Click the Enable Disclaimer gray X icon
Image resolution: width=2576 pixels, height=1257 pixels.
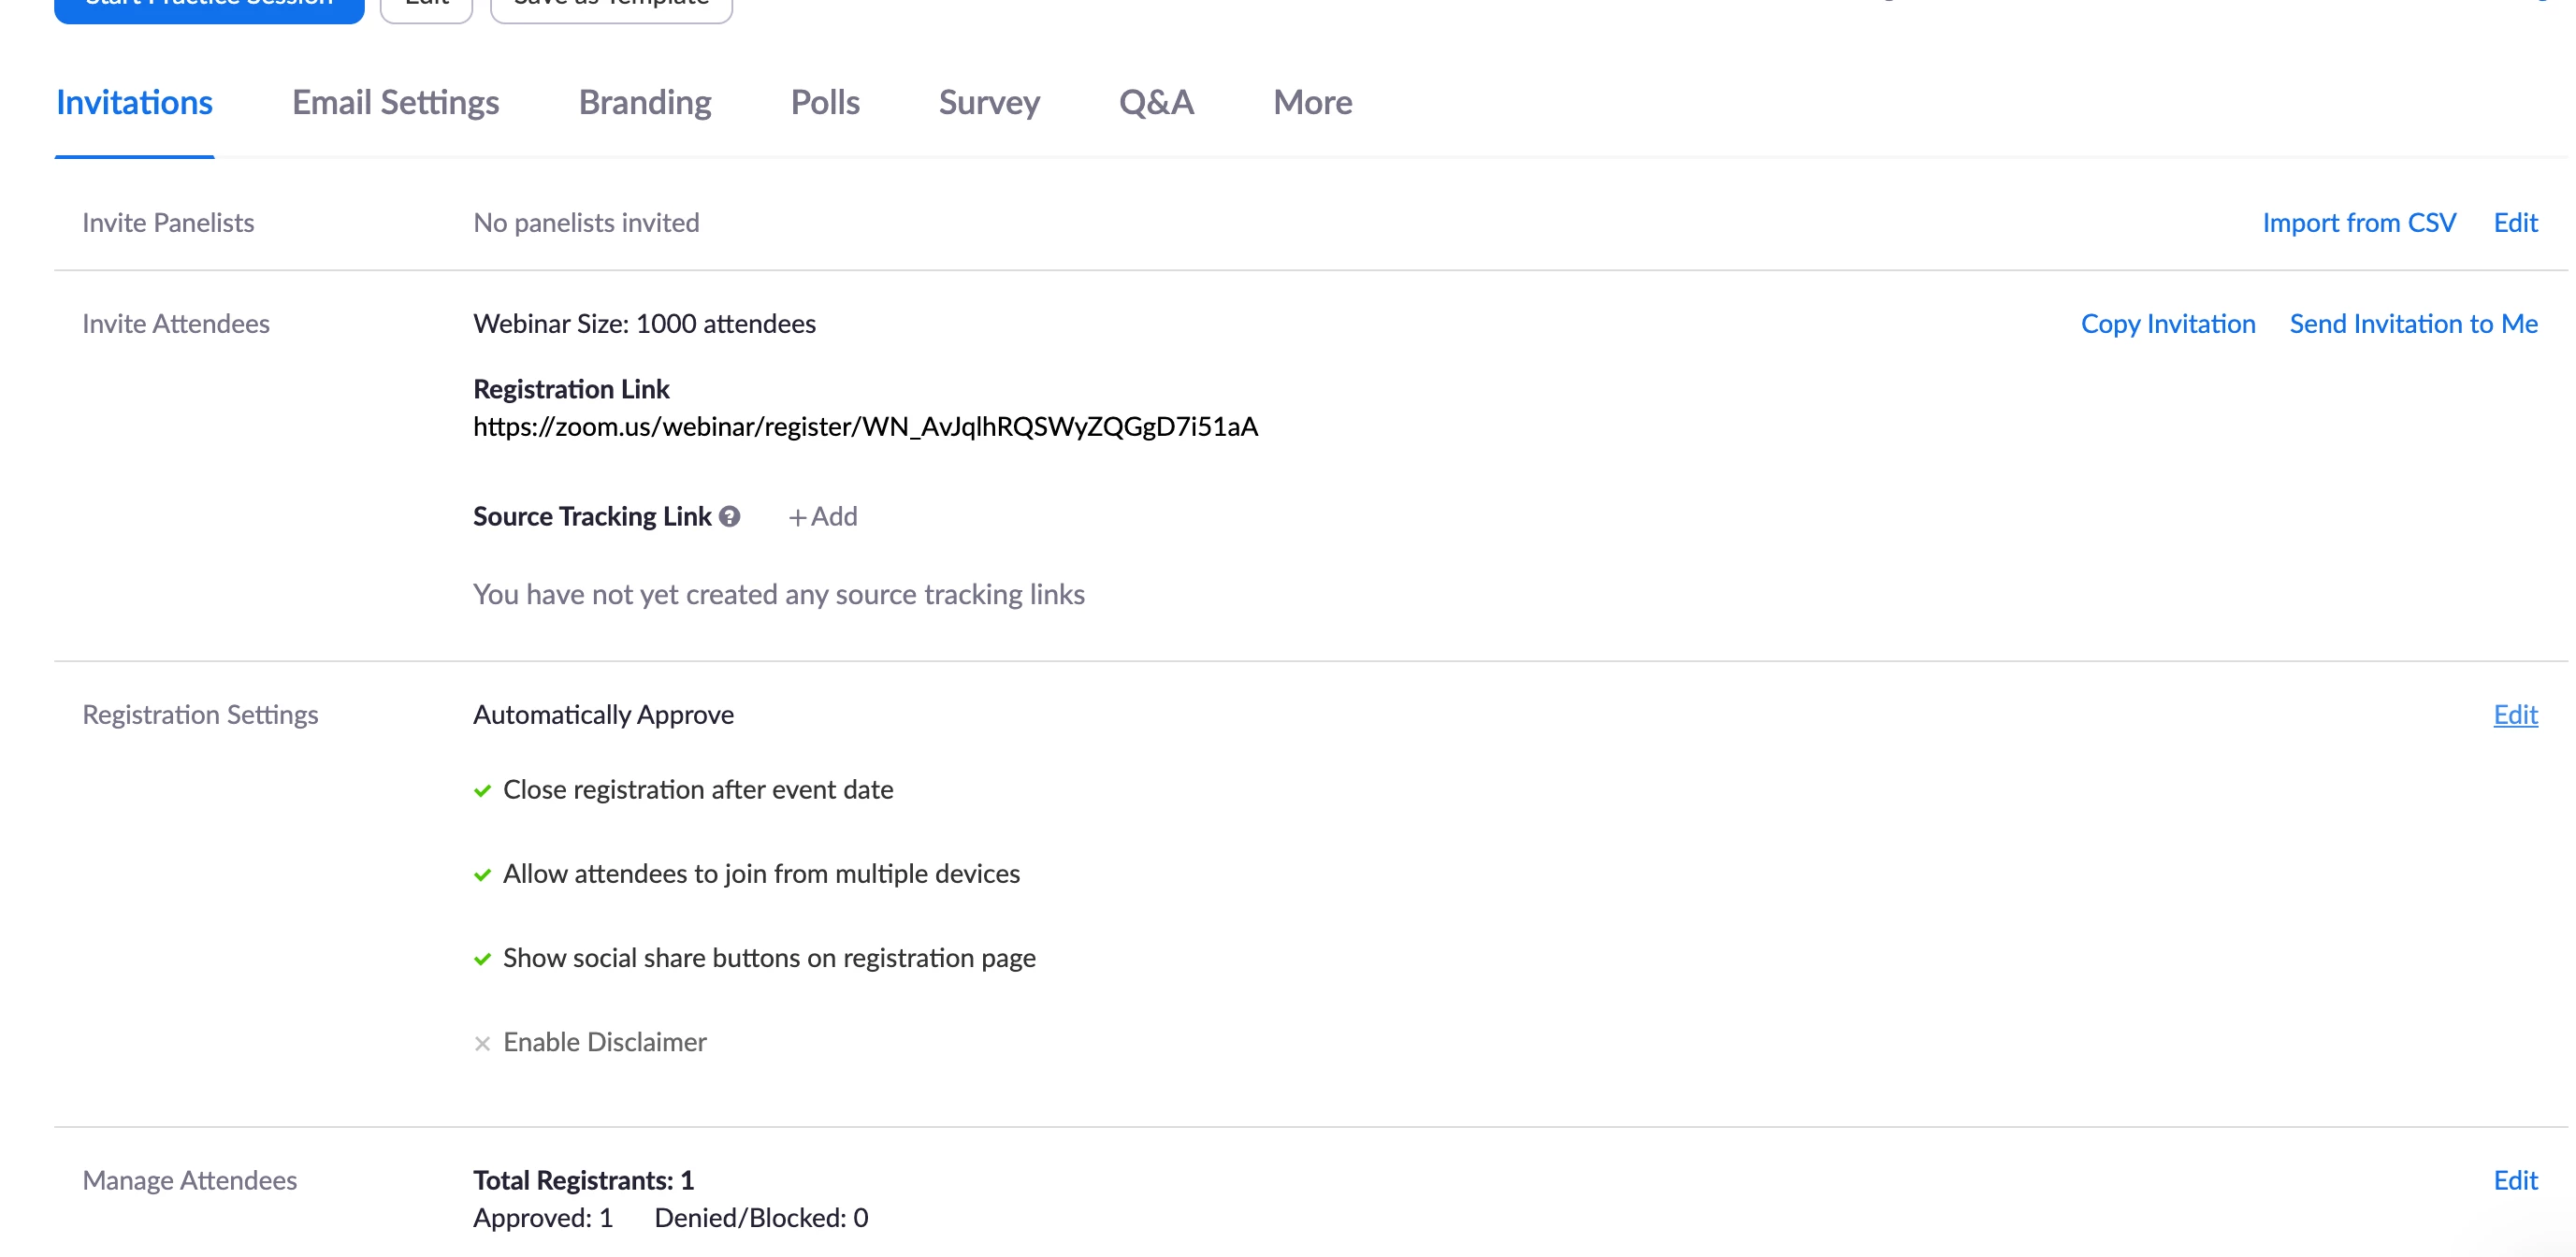[x=482, y=1043]
